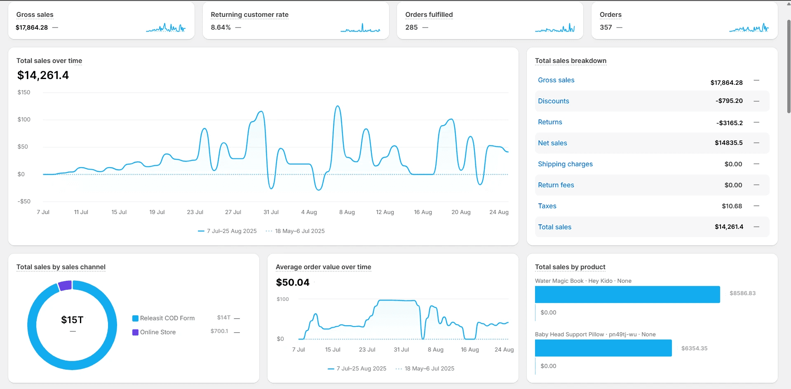Click the Returning customer rate sparkline

pos(360,28)
